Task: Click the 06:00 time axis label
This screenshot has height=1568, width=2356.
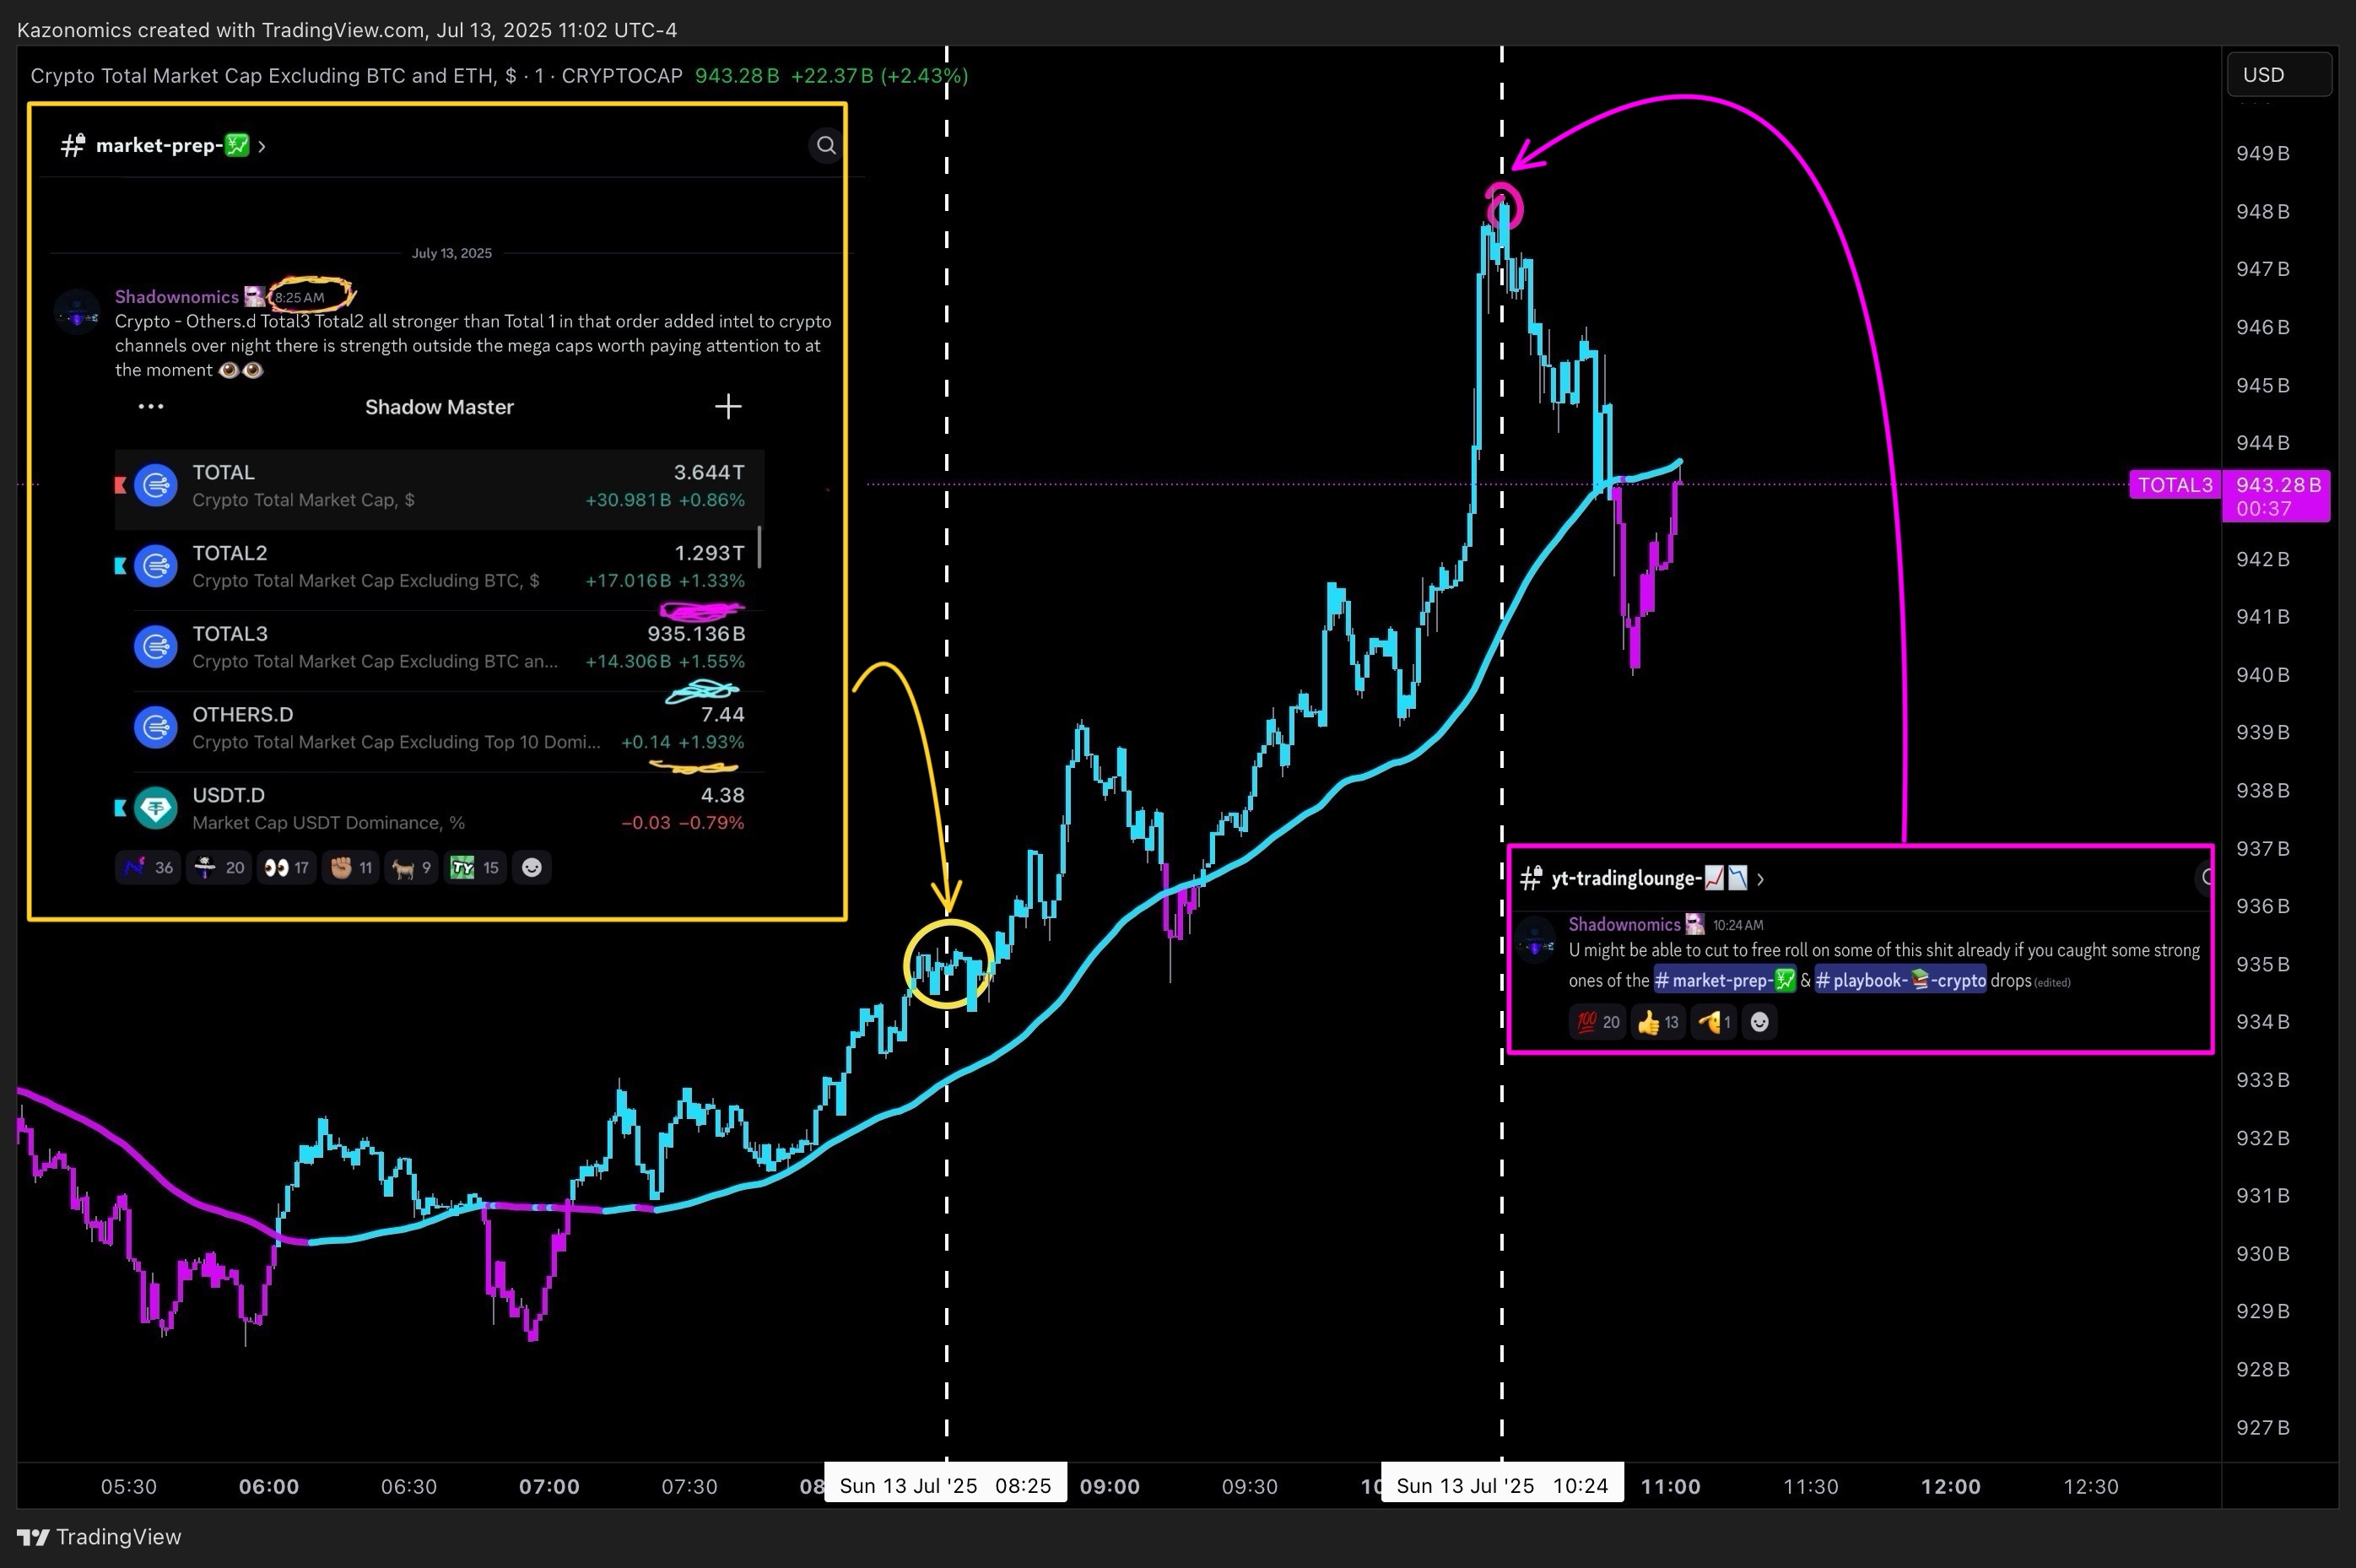Action: click(269, 1487)
